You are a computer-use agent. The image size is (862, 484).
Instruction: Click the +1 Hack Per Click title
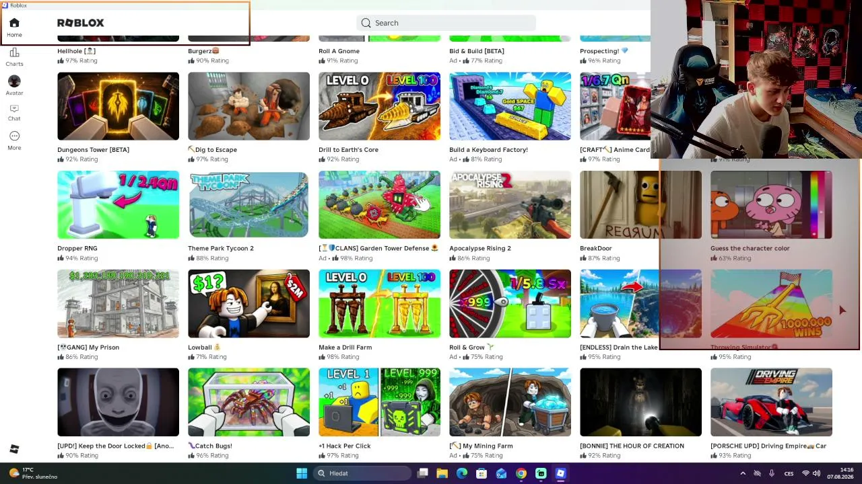345,446
